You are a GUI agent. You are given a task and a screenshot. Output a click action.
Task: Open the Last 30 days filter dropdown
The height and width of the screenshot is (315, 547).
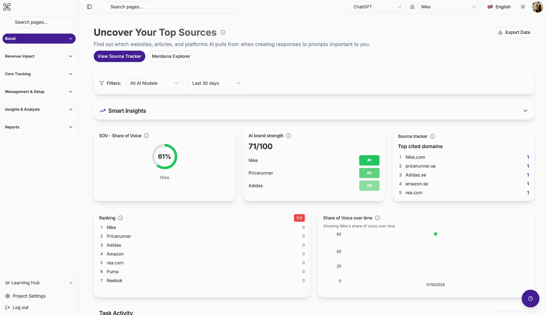[x=216, y=83]
